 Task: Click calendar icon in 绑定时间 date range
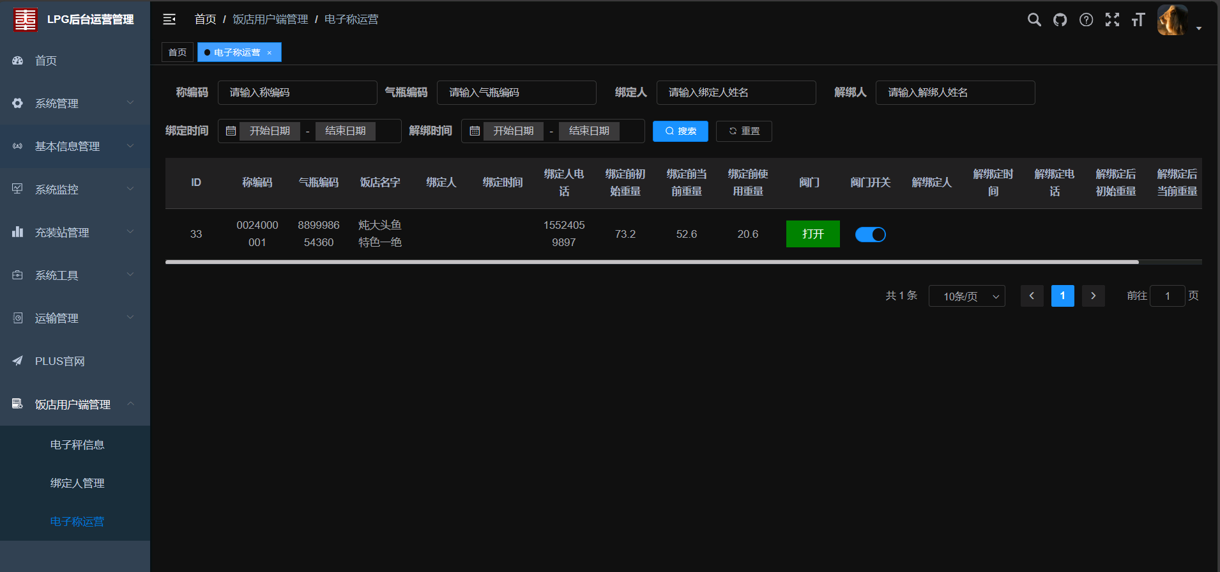tap(231, 131)
